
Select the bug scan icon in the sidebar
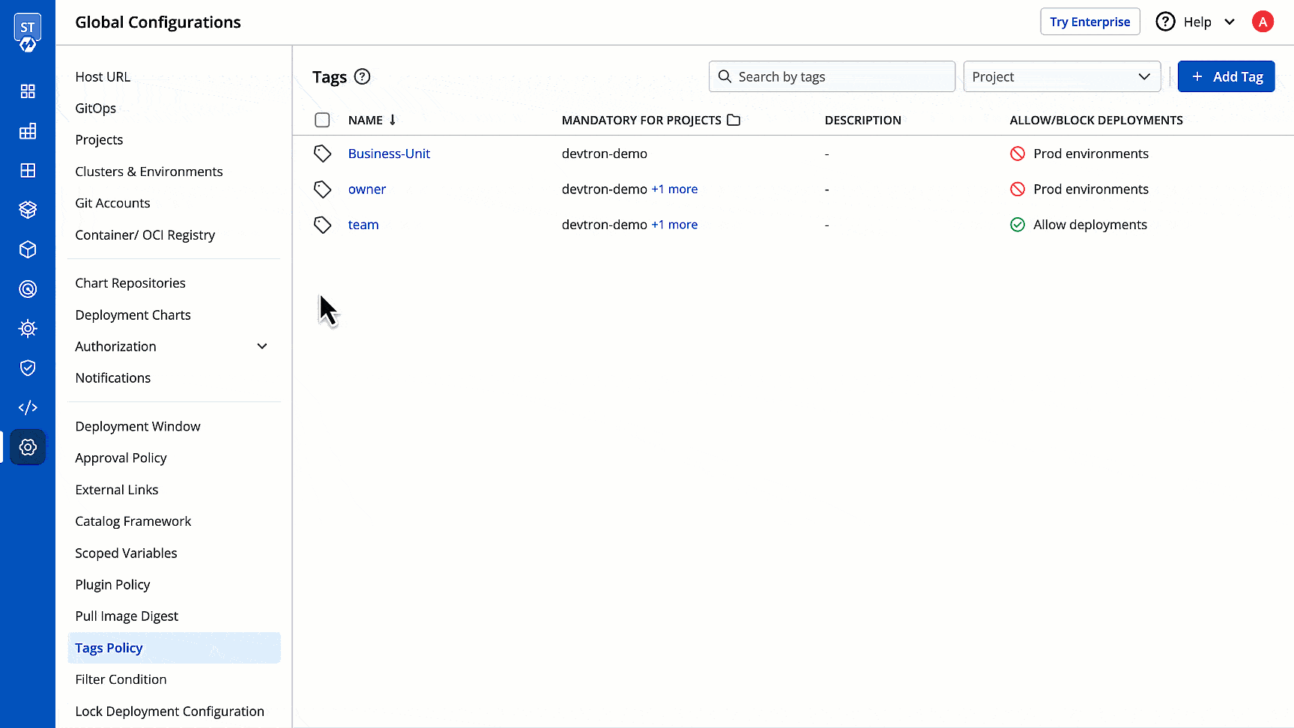(x=28, y=328)
